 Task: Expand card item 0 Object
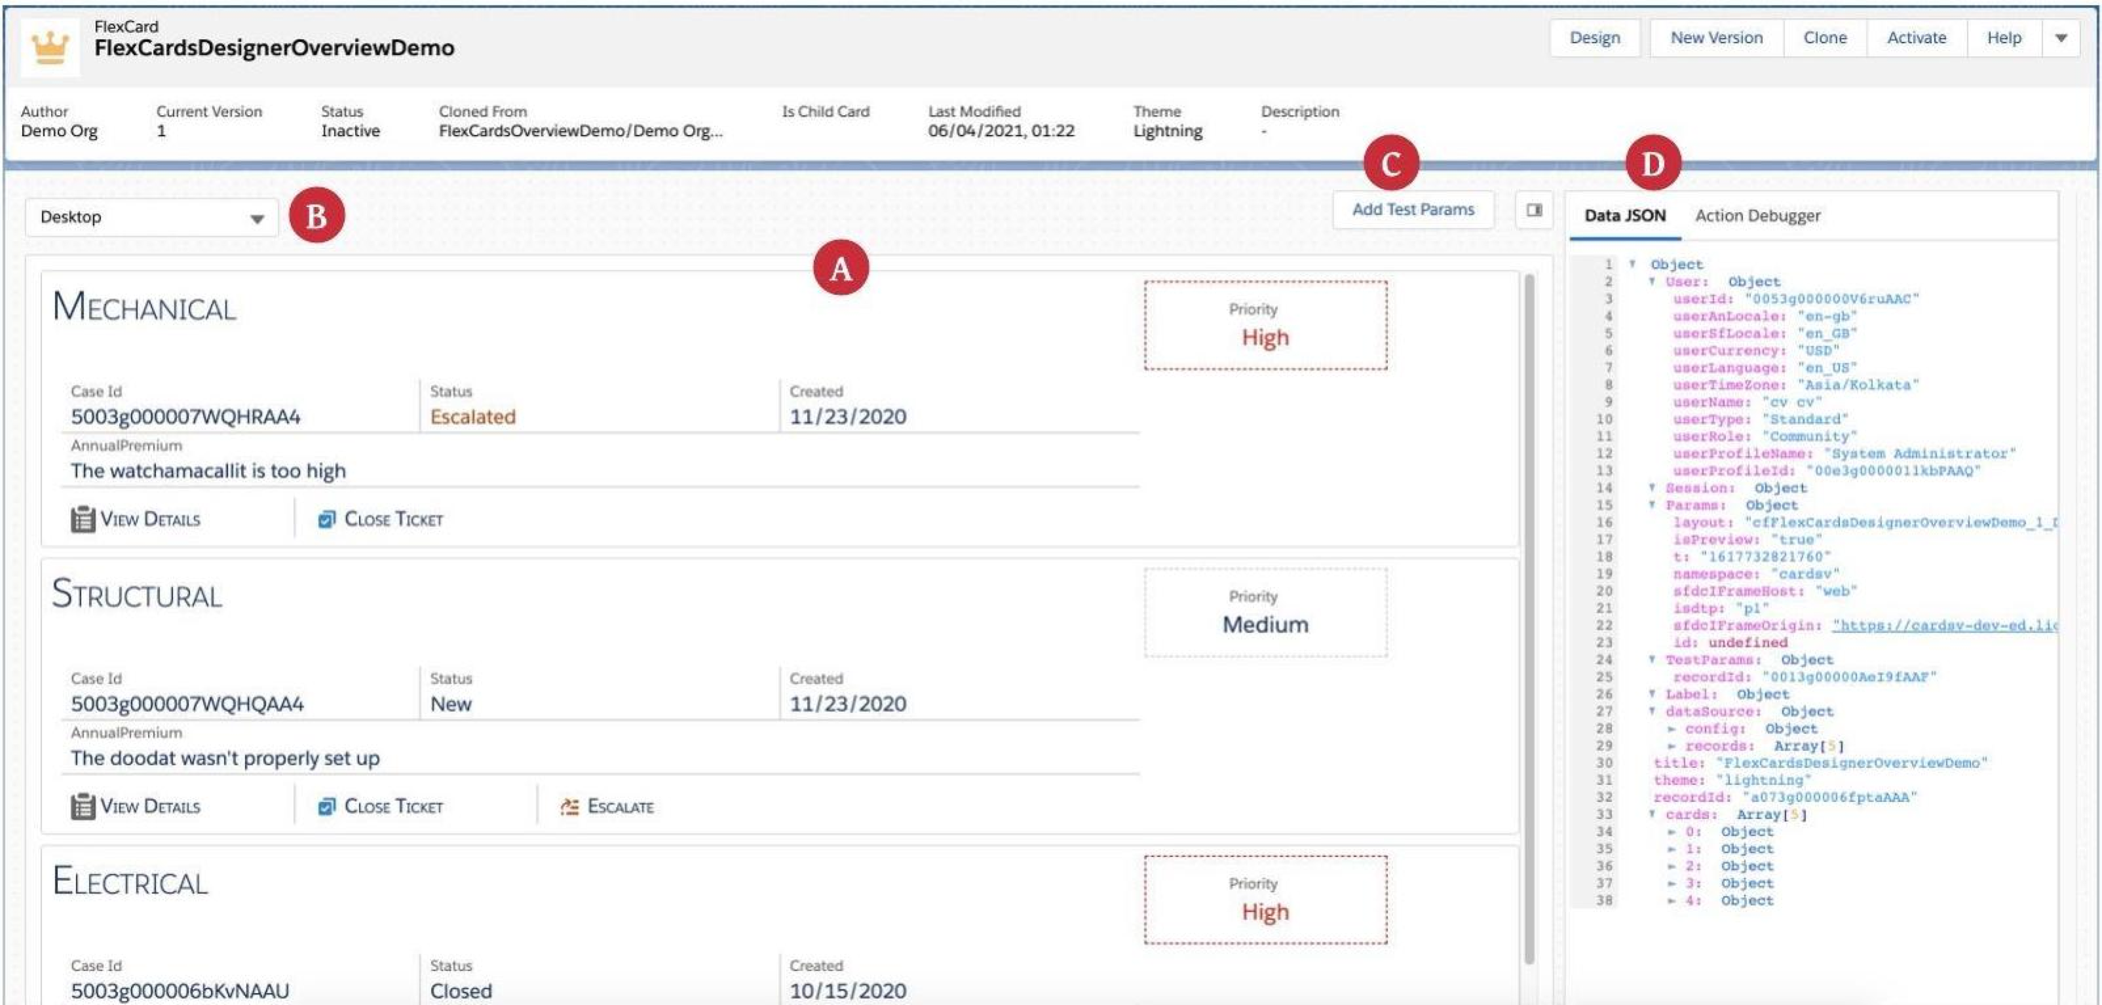click(1671, 831)
